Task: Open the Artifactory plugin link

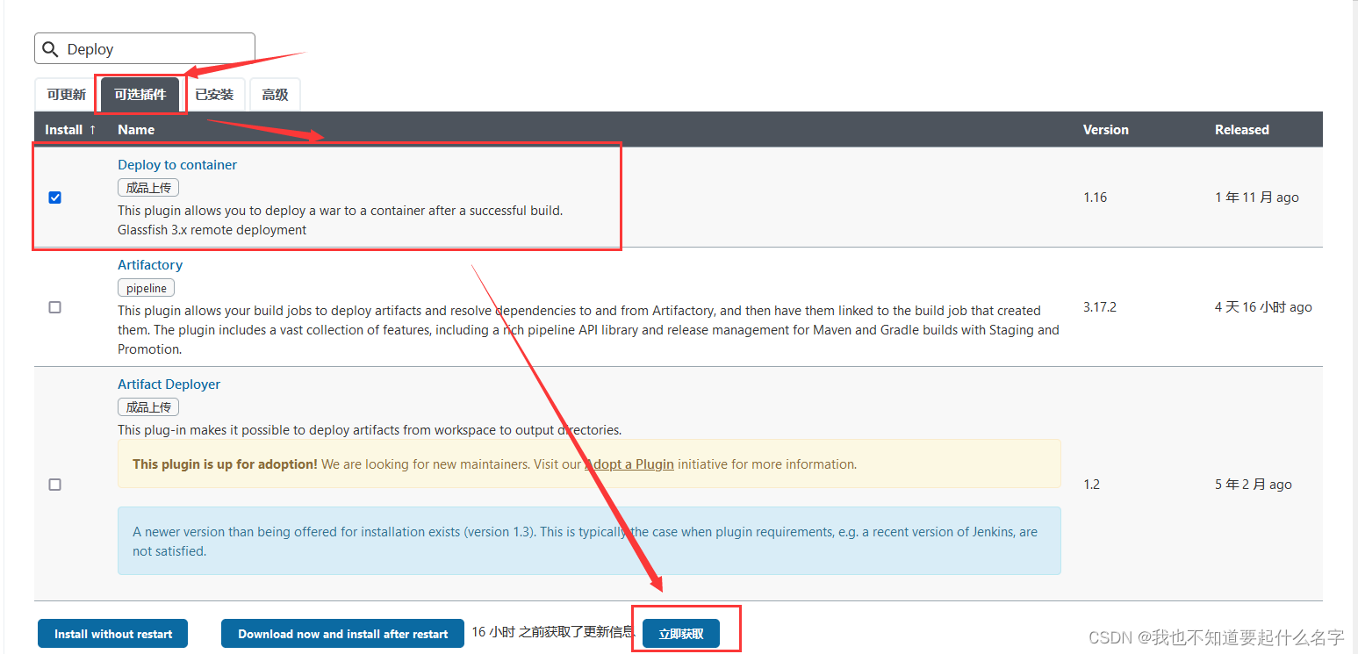Action: pos(150,265)
